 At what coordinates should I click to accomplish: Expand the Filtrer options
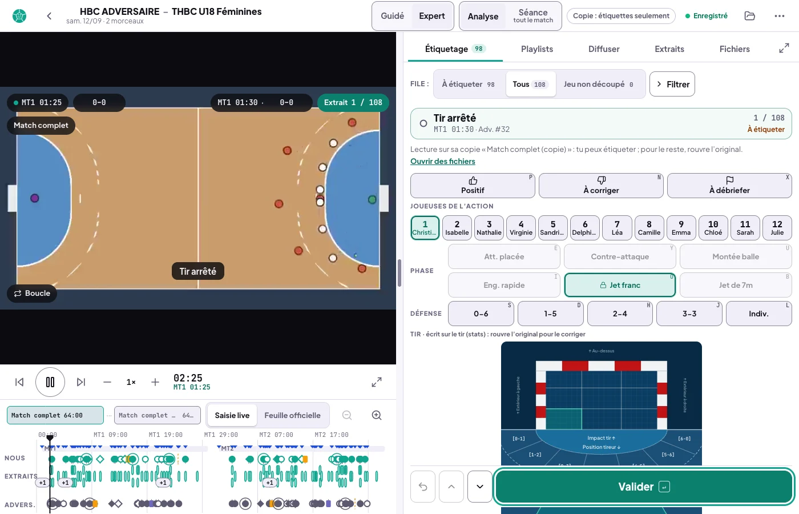pos(672,84)
